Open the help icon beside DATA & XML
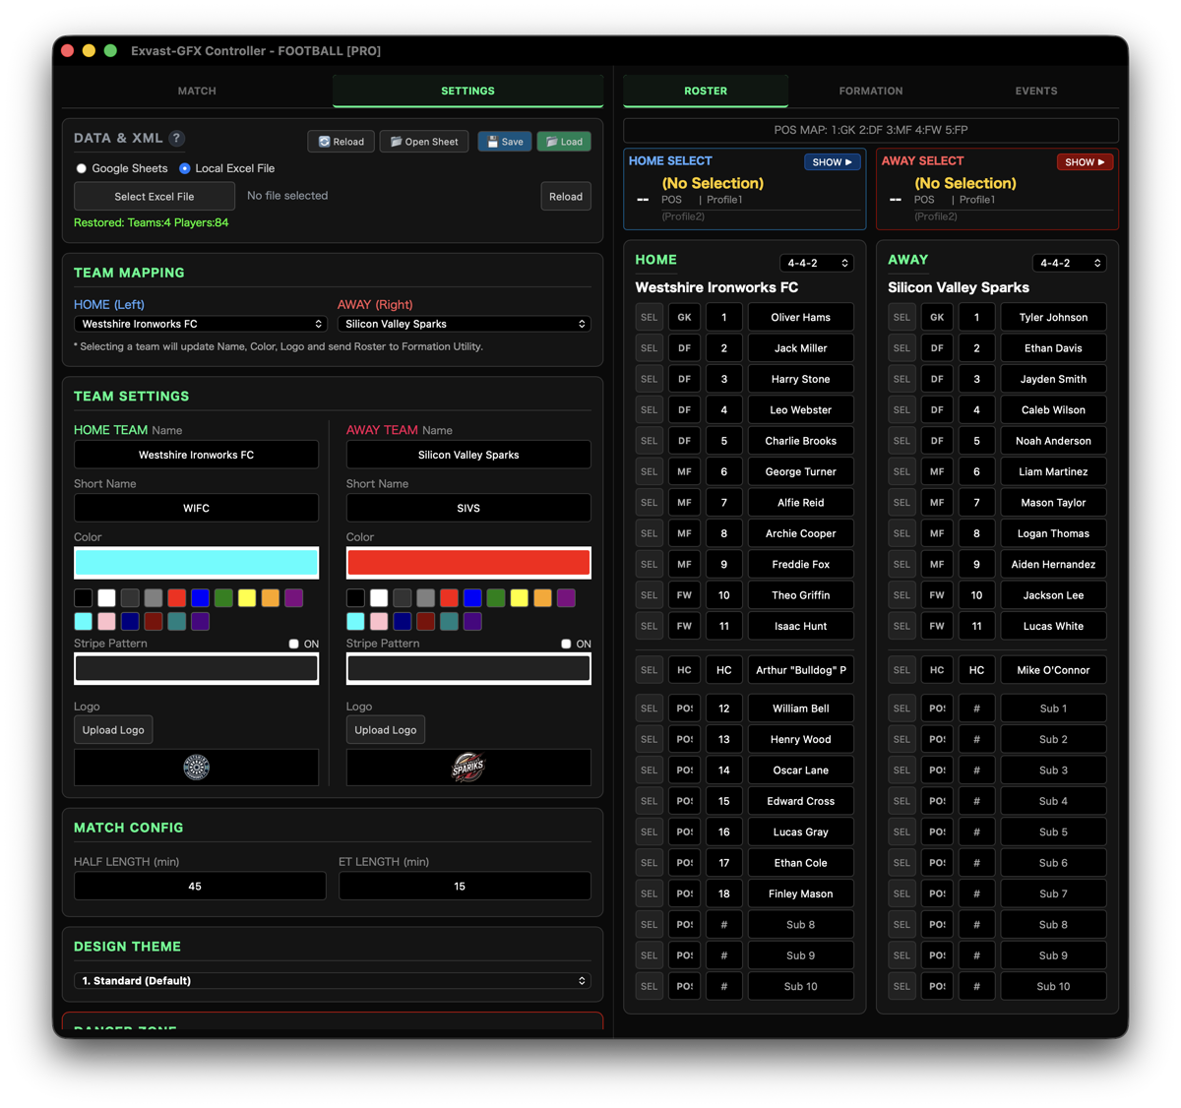The height and width of the screenshot is (1108, 1181). click(176, 139)
